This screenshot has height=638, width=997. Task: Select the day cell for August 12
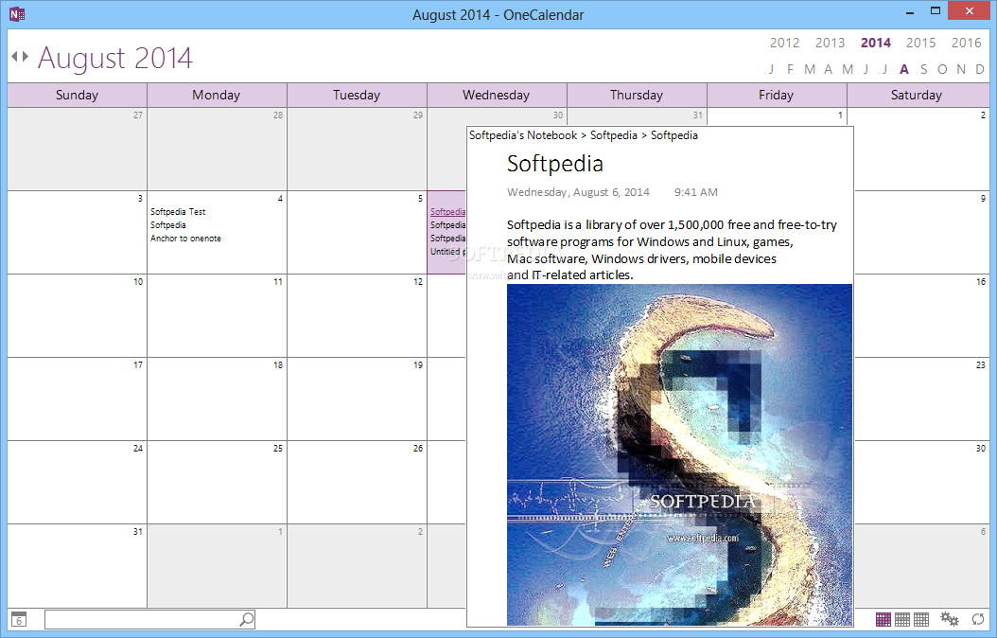pyautogui.click(x=357, y=316)
